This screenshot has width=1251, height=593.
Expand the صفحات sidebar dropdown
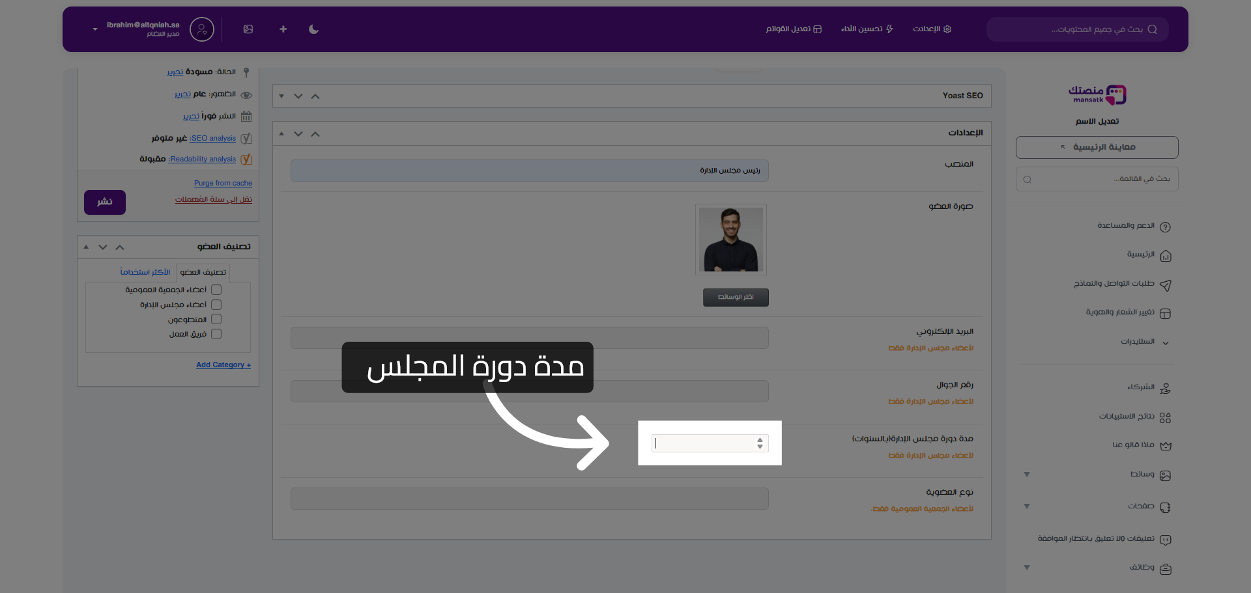pyautogui.click(x=1027, y=506)
